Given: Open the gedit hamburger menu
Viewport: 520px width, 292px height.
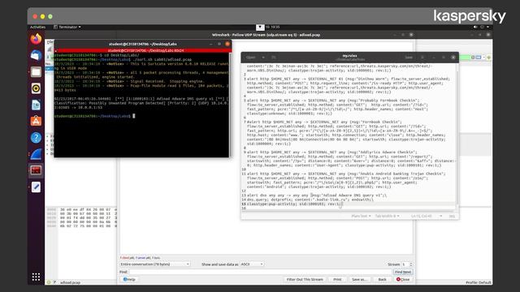Looking at the screenshot, I should (422, 58).
